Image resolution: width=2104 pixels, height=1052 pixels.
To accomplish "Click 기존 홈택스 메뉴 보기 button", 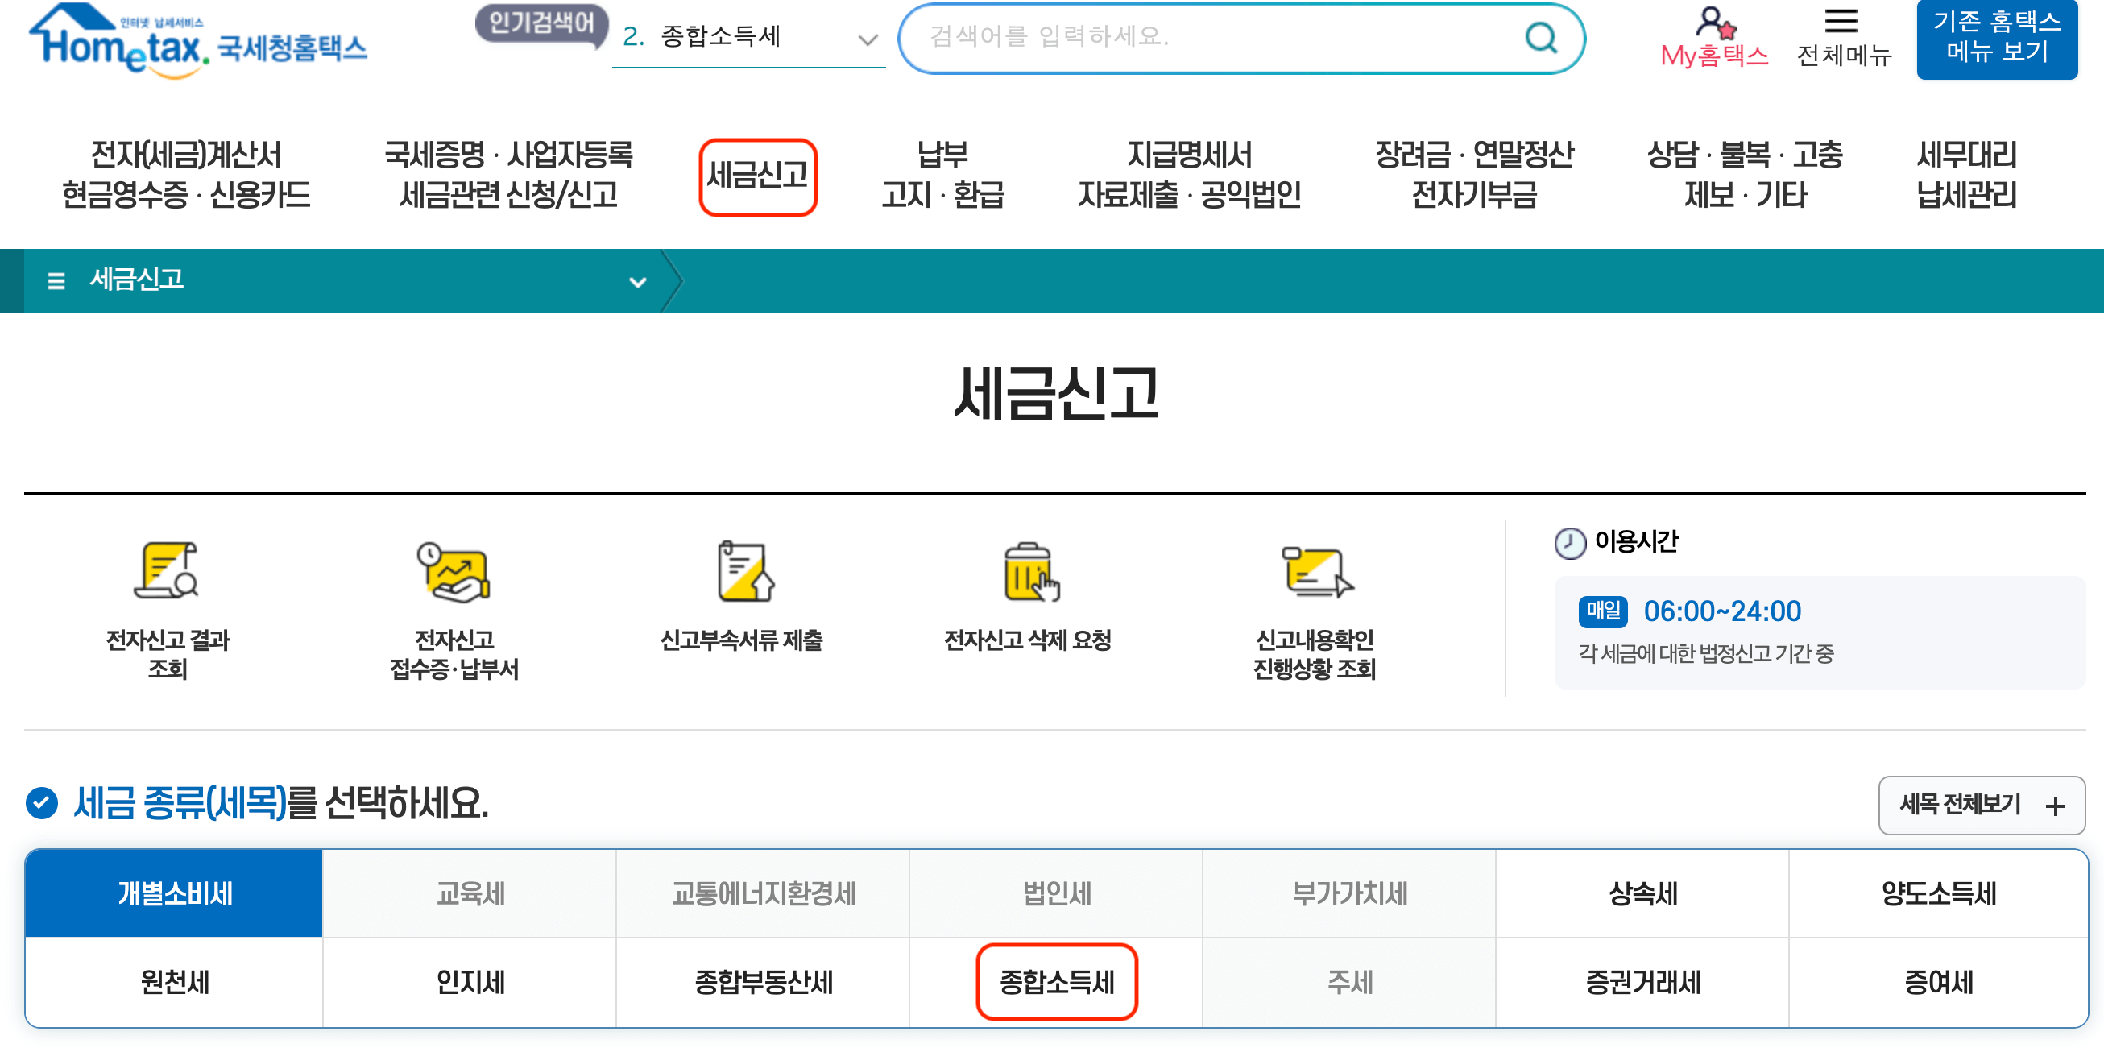I will pyautogui.click(x=1995, y=38).
